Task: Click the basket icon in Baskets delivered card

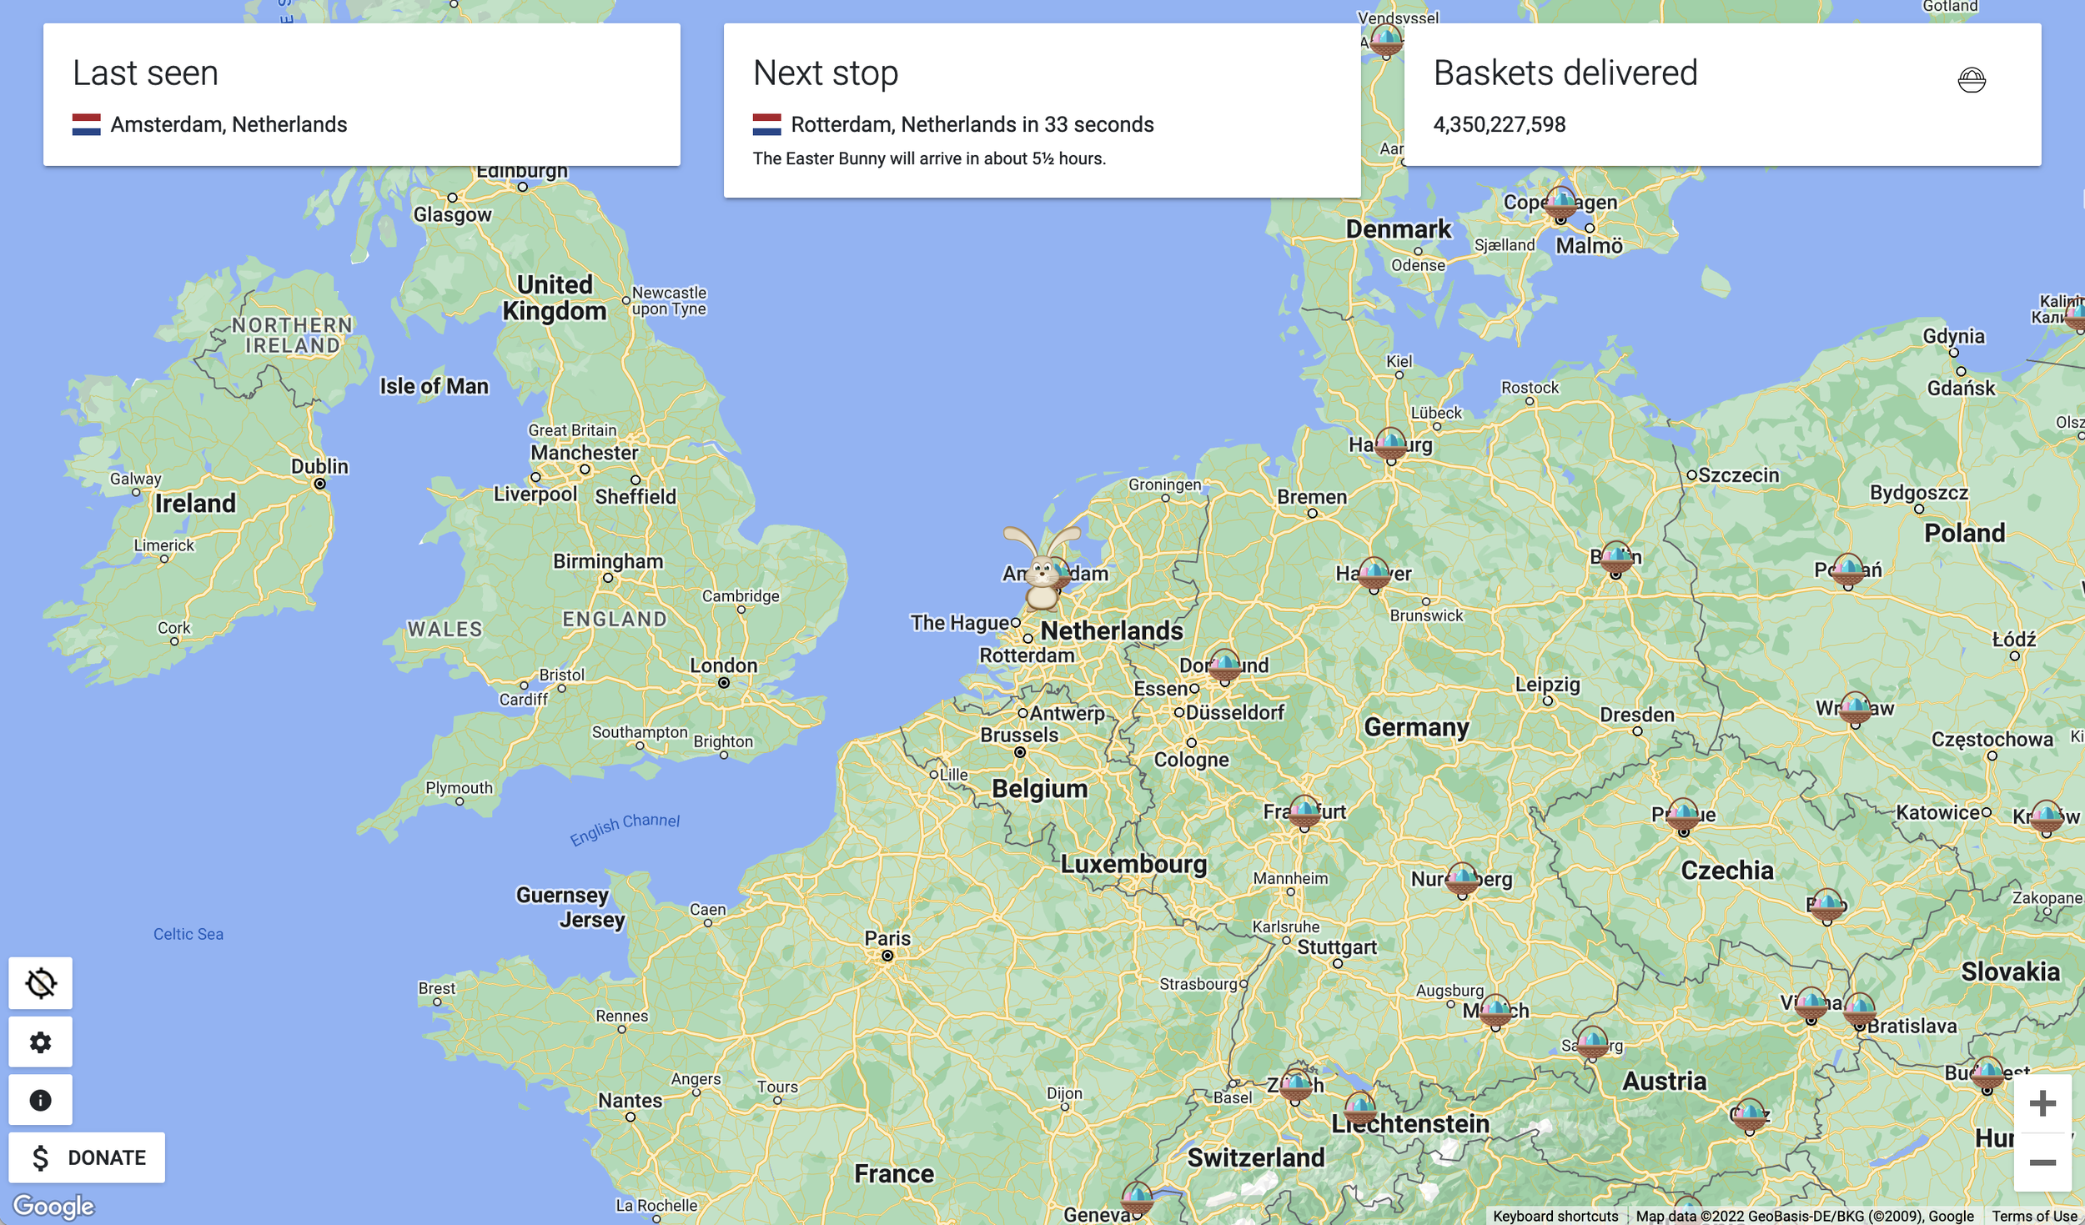Action: (x=1972, y=80)
